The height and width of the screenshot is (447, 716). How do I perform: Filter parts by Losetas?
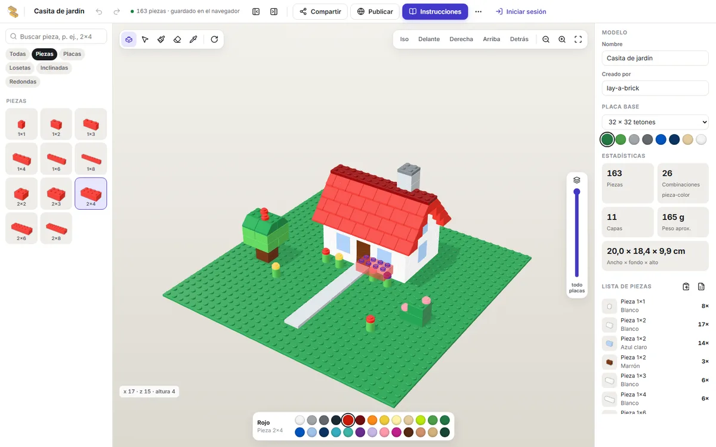point(20,68)
